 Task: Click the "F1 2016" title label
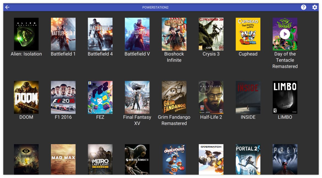[63, 117]
